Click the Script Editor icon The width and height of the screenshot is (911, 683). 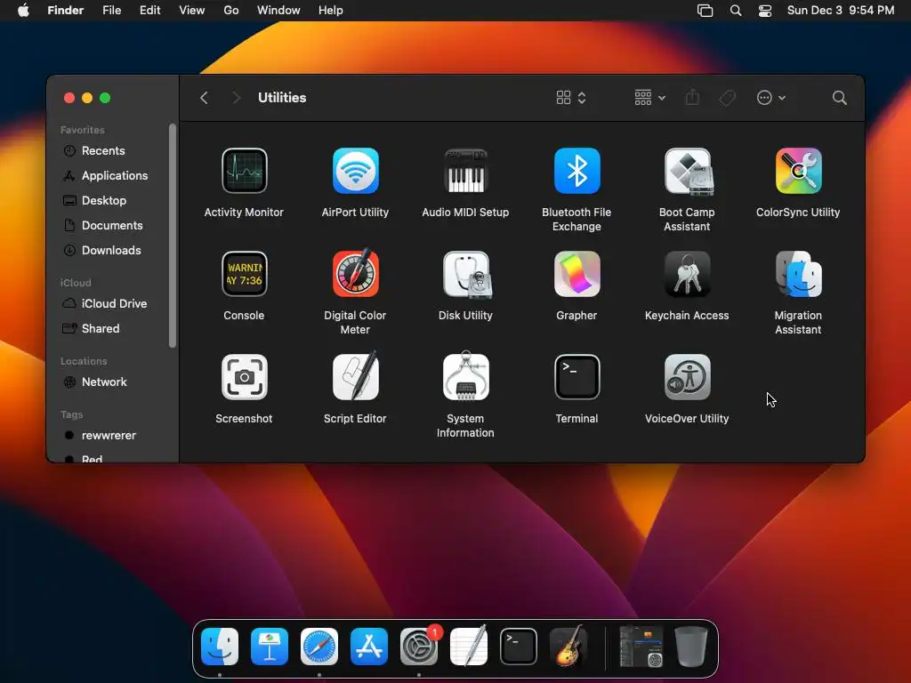pos(355,376)
